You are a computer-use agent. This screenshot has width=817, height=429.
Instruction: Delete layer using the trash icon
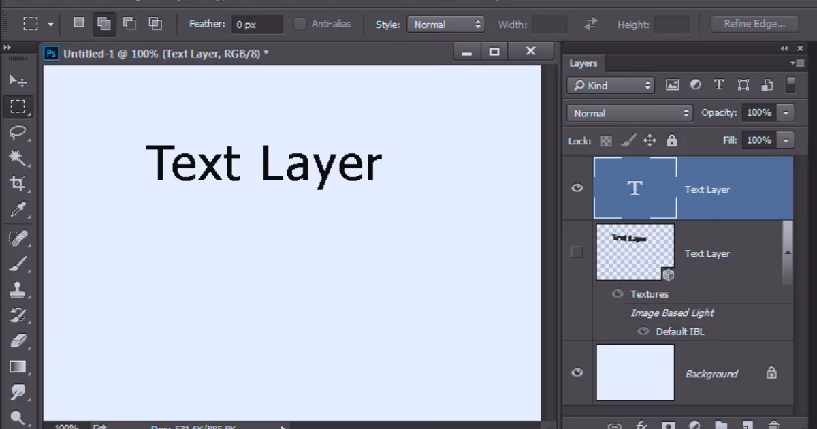[x=773, y=426]
